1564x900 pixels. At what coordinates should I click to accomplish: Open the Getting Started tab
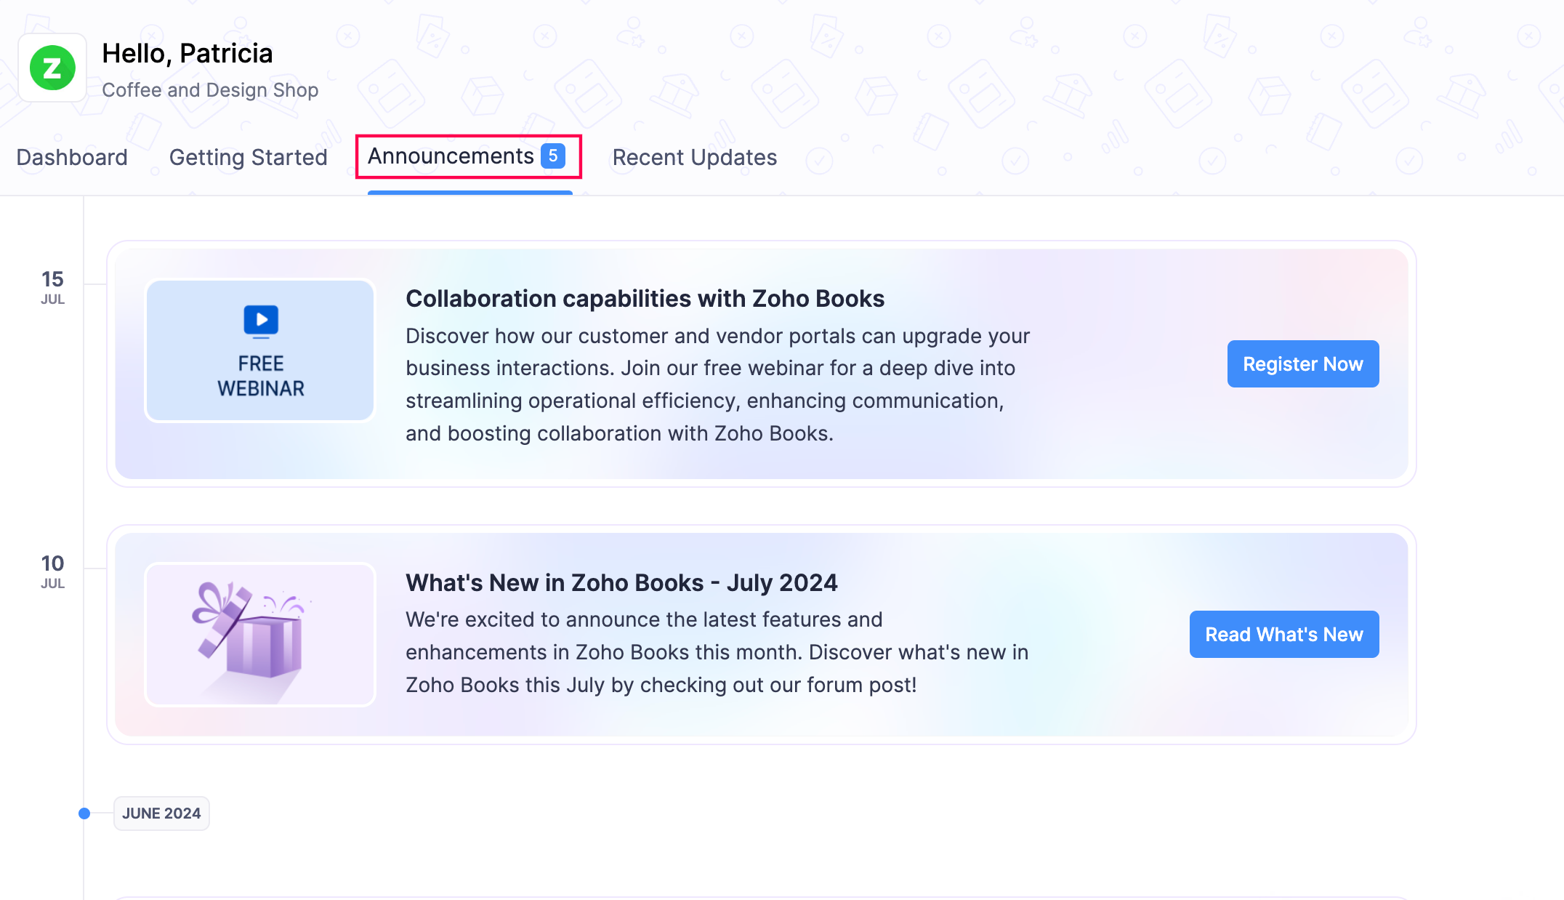coord(248,157)
